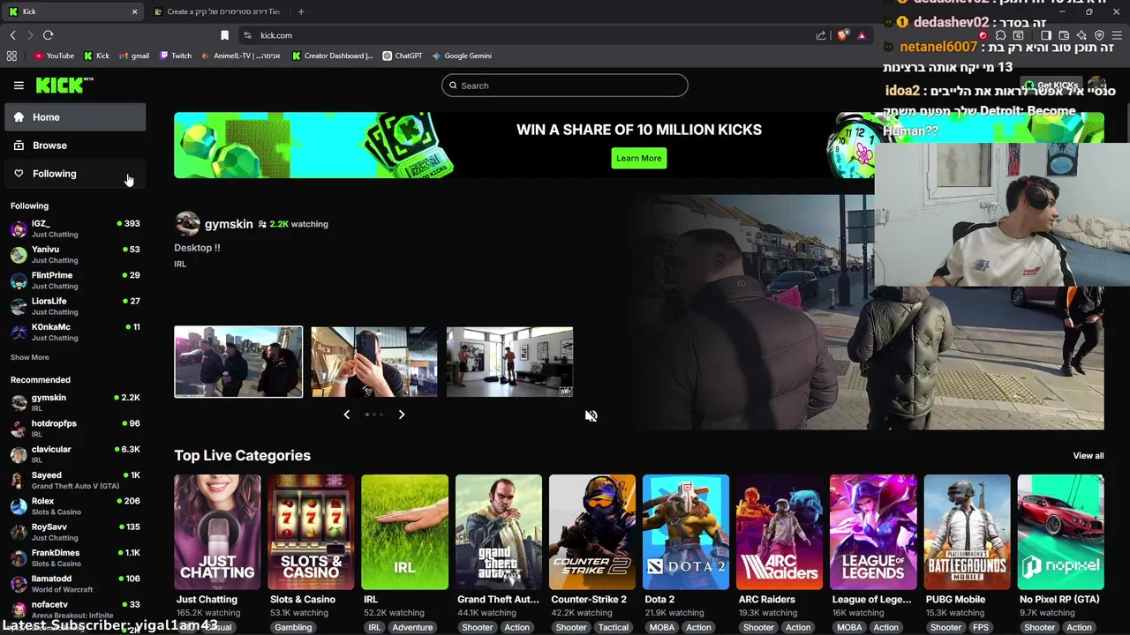Select Home in the Kick sidebar
The width and height of the screenshot is (1130, 635).
pos(75,117)
